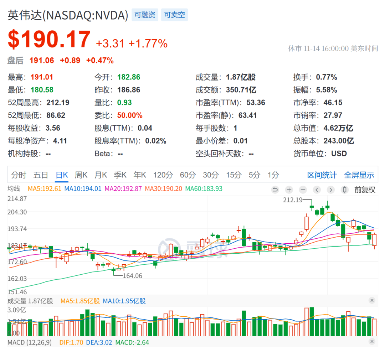The height and width of the screenshot is (347, 385).
Task: Select the 1分 chart period
Action: pyautogui.click(x=273, y=175)
